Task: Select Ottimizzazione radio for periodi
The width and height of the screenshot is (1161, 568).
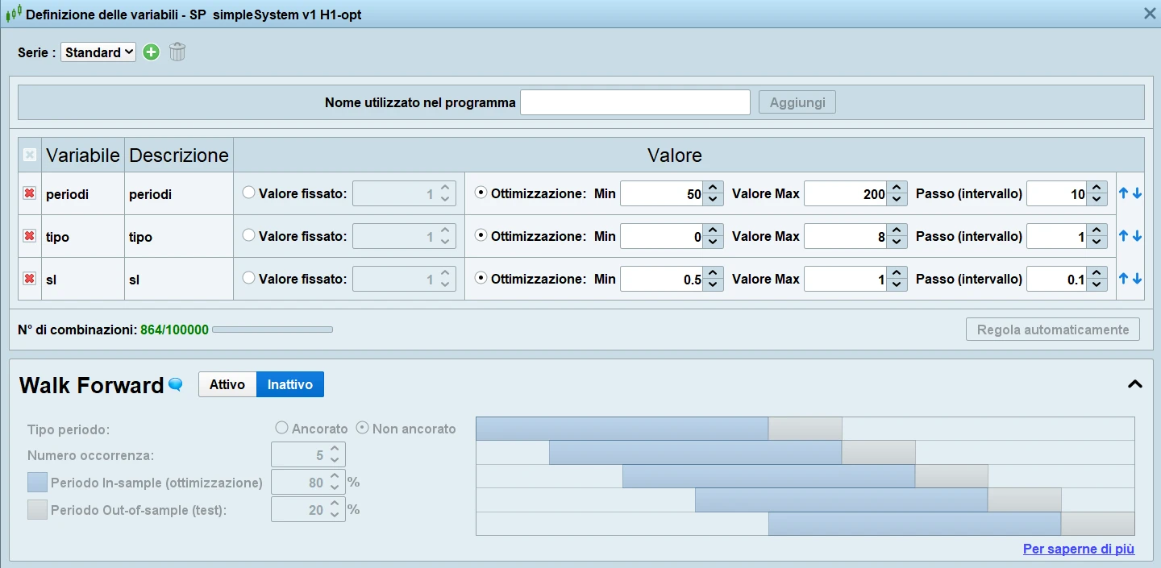Action: tap(481, 193)
